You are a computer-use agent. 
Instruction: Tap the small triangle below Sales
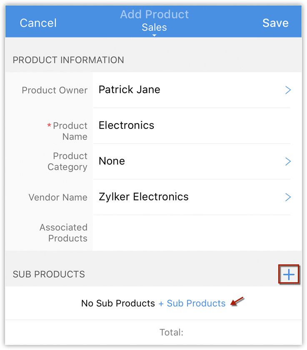click(154, 36)
